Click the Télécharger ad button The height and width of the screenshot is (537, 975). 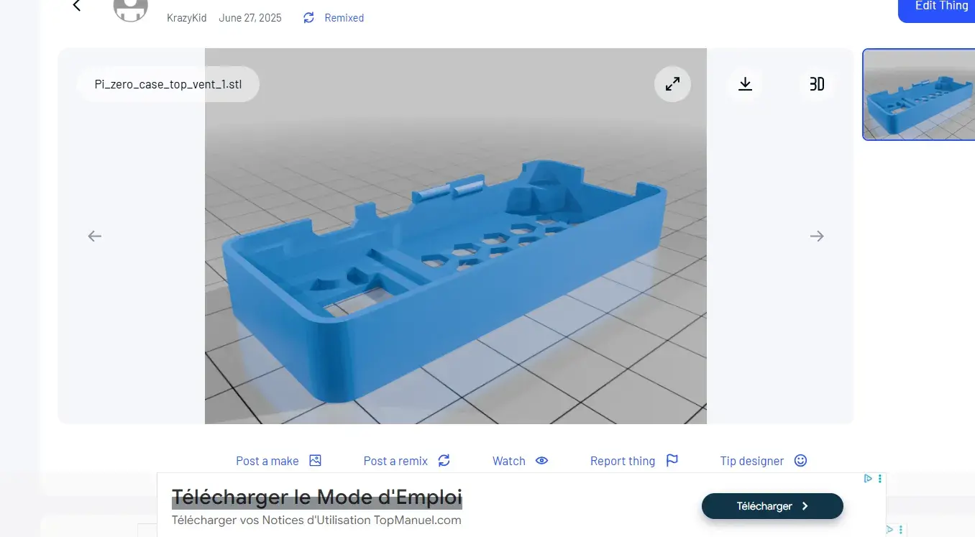[x=772, y=506]
